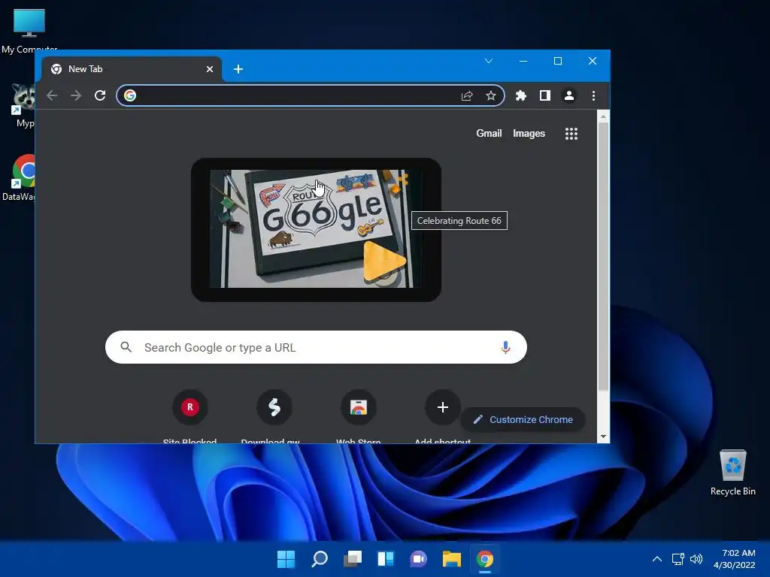The width and height of the screenshot is (770, 577).
Task: Click the scrollbar down arrow
Action: (x=603, y=437)
